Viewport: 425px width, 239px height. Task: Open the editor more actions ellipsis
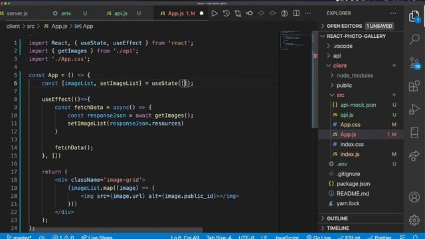[307, 13]
